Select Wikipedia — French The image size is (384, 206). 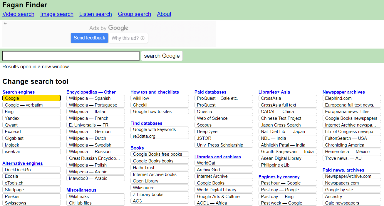(x=95, y=118)
